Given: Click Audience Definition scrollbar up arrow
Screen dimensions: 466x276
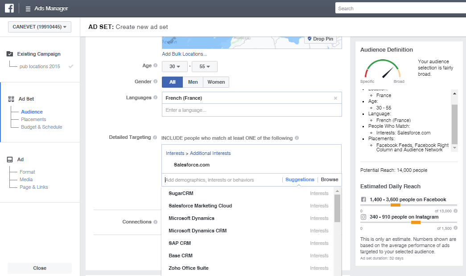Looking at the screenshot, I should click(454, 93).
